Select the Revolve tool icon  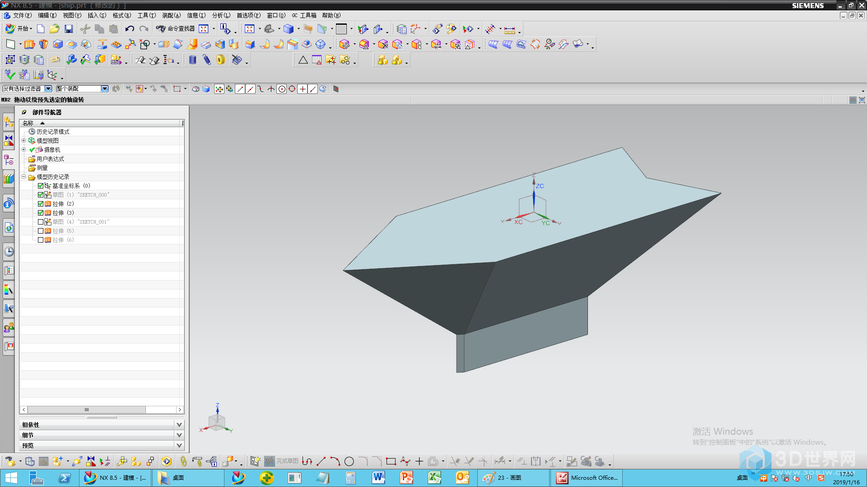(43, 44)
